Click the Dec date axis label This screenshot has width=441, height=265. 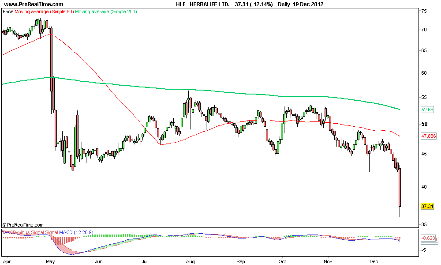coord(374,261)
